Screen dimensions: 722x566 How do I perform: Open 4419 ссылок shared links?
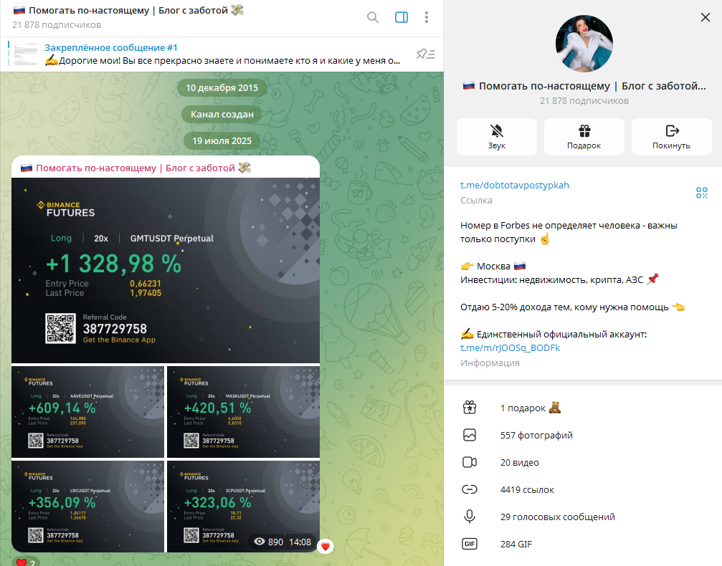(583, 489)
